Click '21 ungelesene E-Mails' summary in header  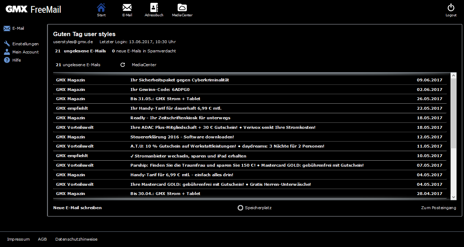(x=80, y=51)
